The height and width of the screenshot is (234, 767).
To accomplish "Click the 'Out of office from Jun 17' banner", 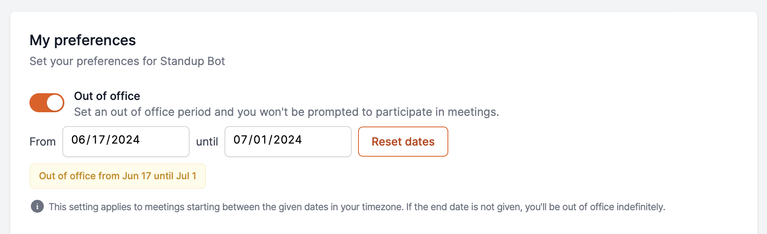I will 117,176.
